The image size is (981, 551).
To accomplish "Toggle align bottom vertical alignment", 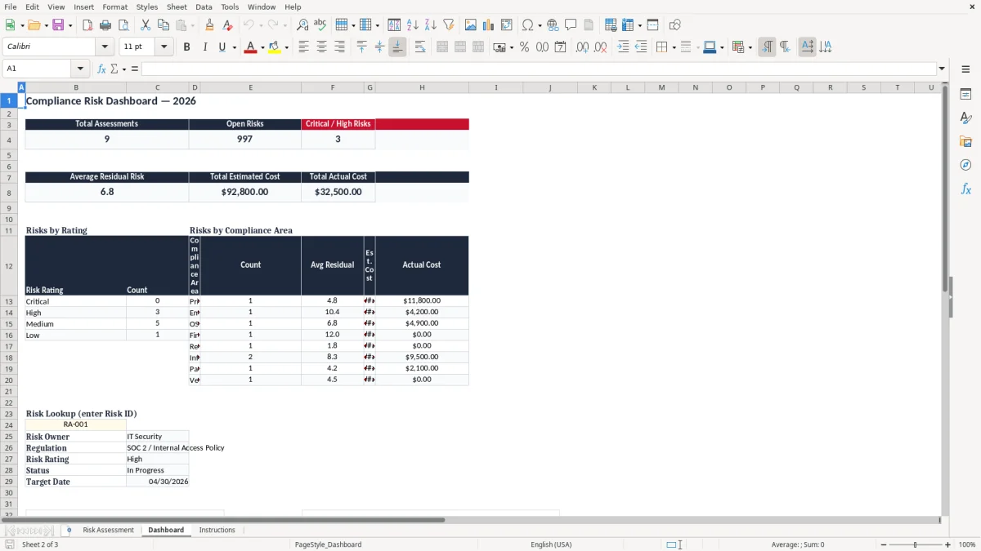I will (x=397, y=47).
